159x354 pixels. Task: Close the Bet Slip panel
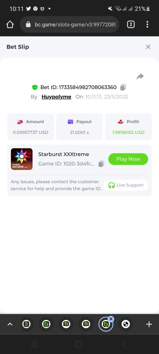coord(148,47)
